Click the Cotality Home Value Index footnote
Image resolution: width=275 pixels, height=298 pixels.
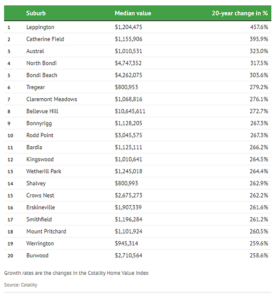pos(76,273)
